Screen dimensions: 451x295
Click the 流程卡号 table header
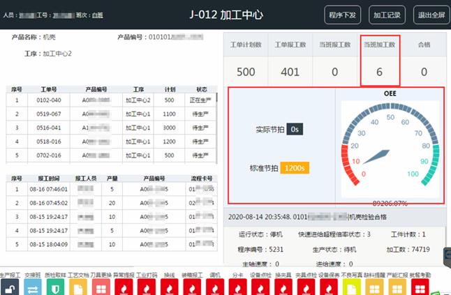(202, 179)
